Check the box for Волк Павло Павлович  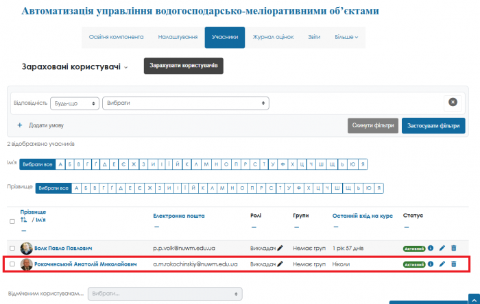pos(12,247)
